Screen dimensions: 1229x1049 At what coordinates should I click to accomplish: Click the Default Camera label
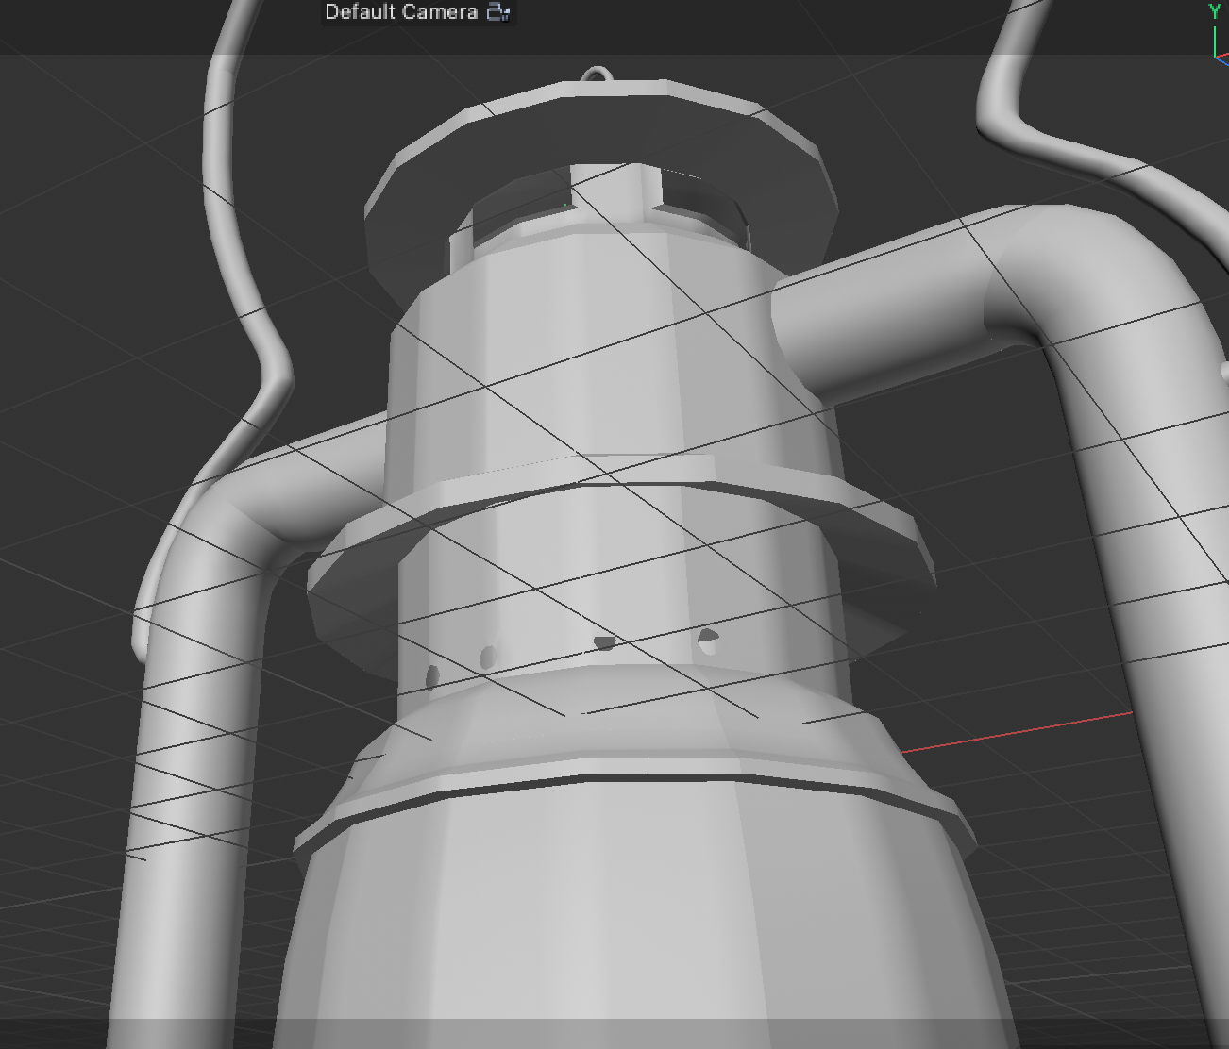click(401, 12)
